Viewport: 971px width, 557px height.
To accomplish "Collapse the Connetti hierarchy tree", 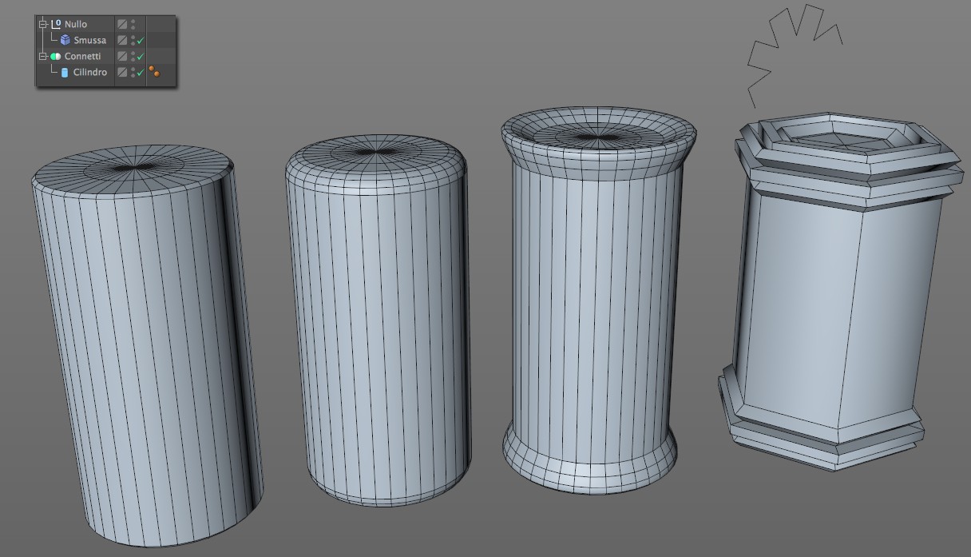I will pyautogui.click(x=43, y=57).
